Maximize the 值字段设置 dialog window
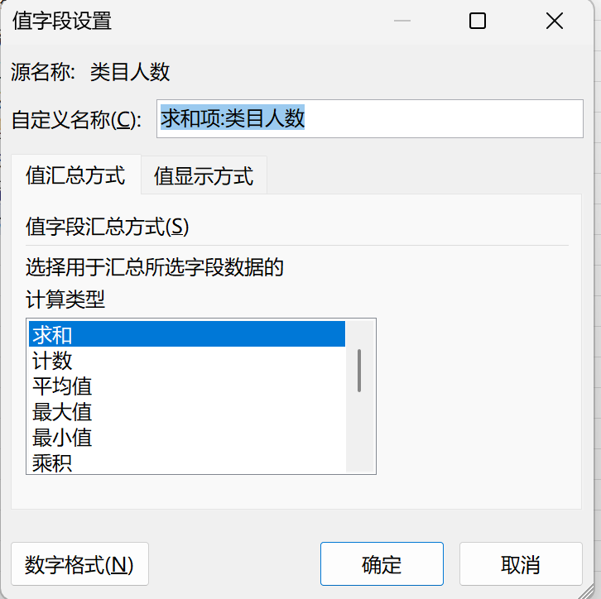 [478, 22]
